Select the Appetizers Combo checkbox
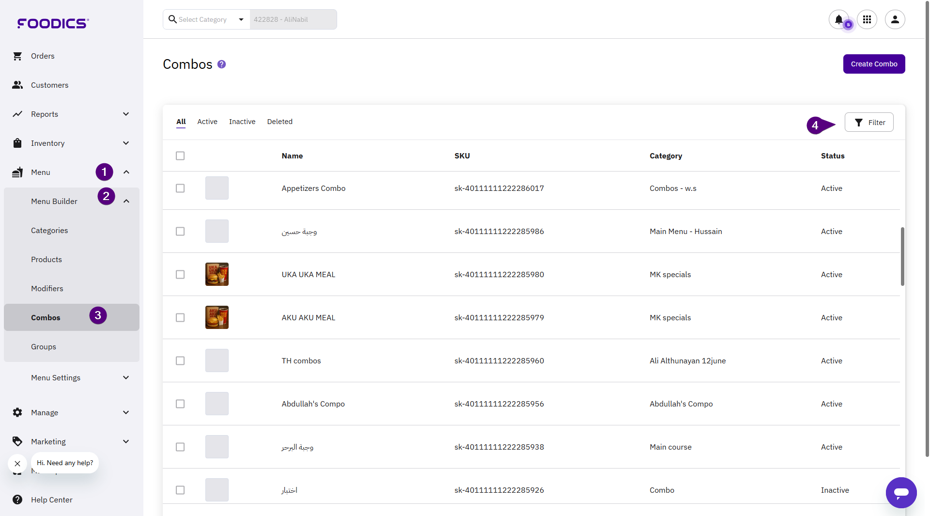This screenshot has width=930, height=516. [x=180, y=188]
